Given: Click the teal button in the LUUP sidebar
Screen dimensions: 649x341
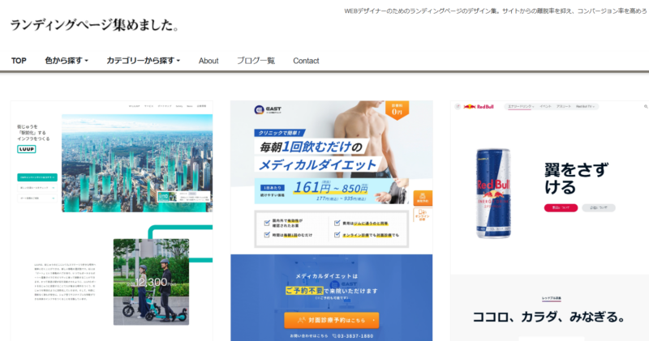Looking at the screenshot, I should click(37, 177).
